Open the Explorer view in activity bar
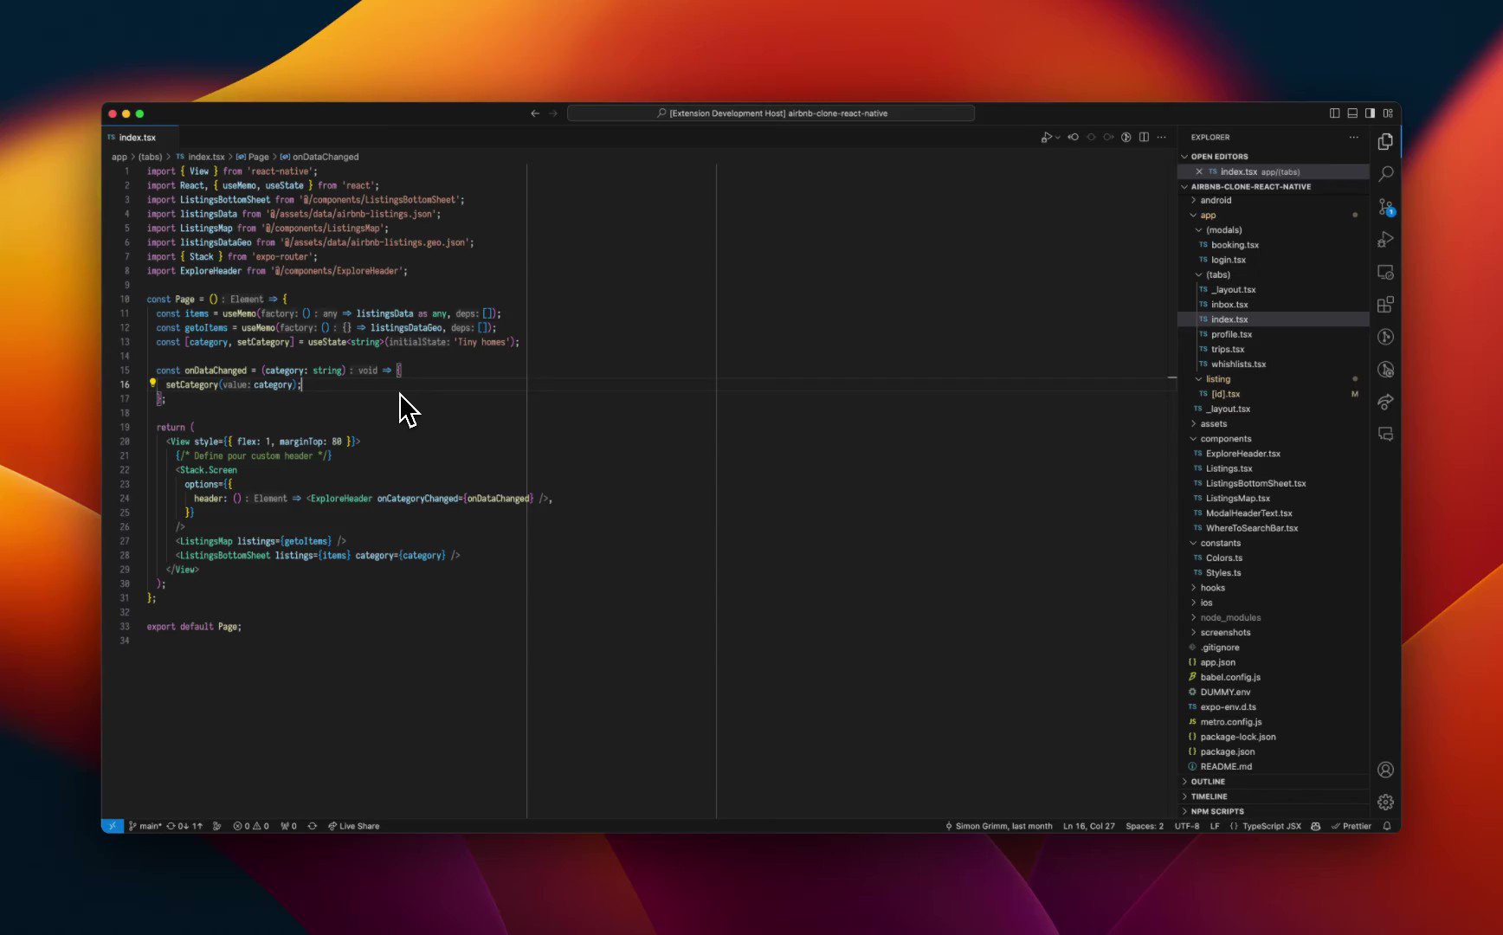1503x935 pixels. pyautogui.click(x=1385, y=141)
